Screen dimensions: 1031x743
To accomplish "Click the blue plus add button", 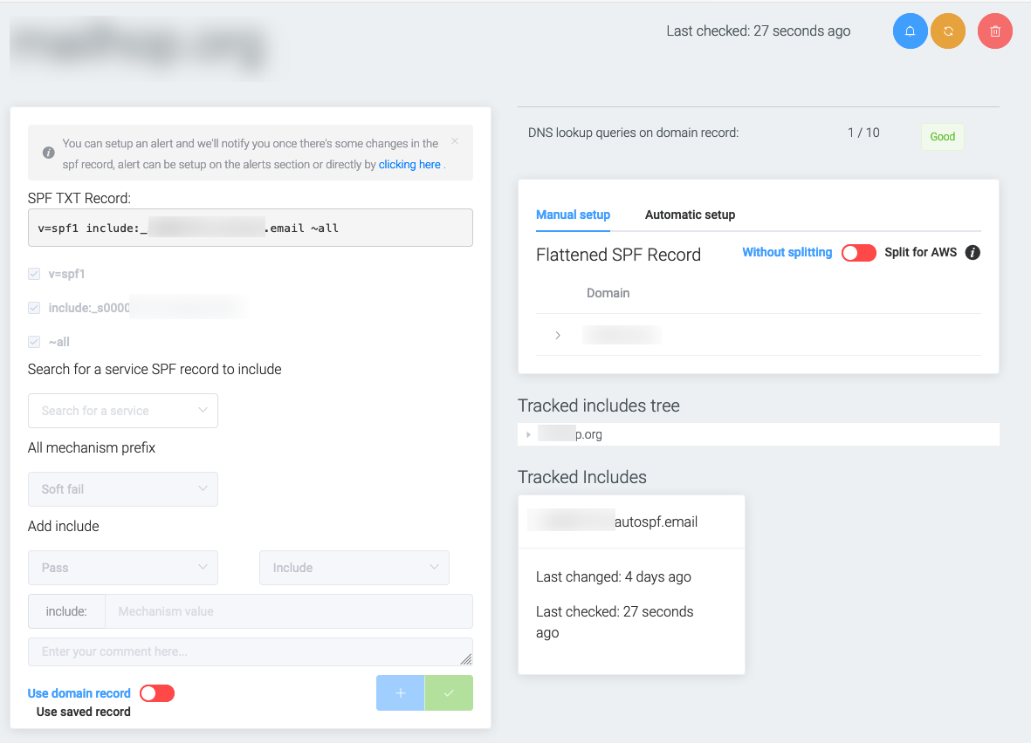I will tap(401, 693).
